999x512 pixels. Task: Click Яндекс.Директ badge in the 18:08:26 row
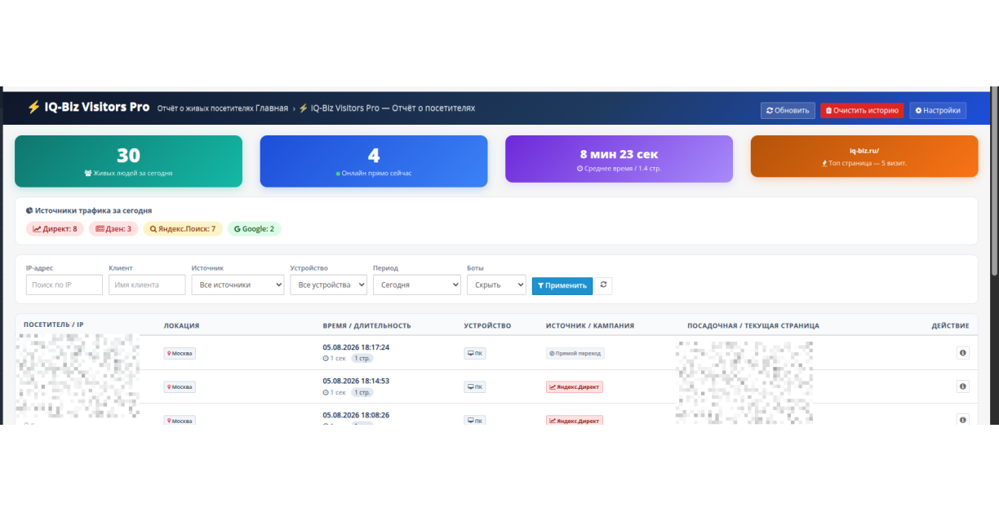[575, 421]
